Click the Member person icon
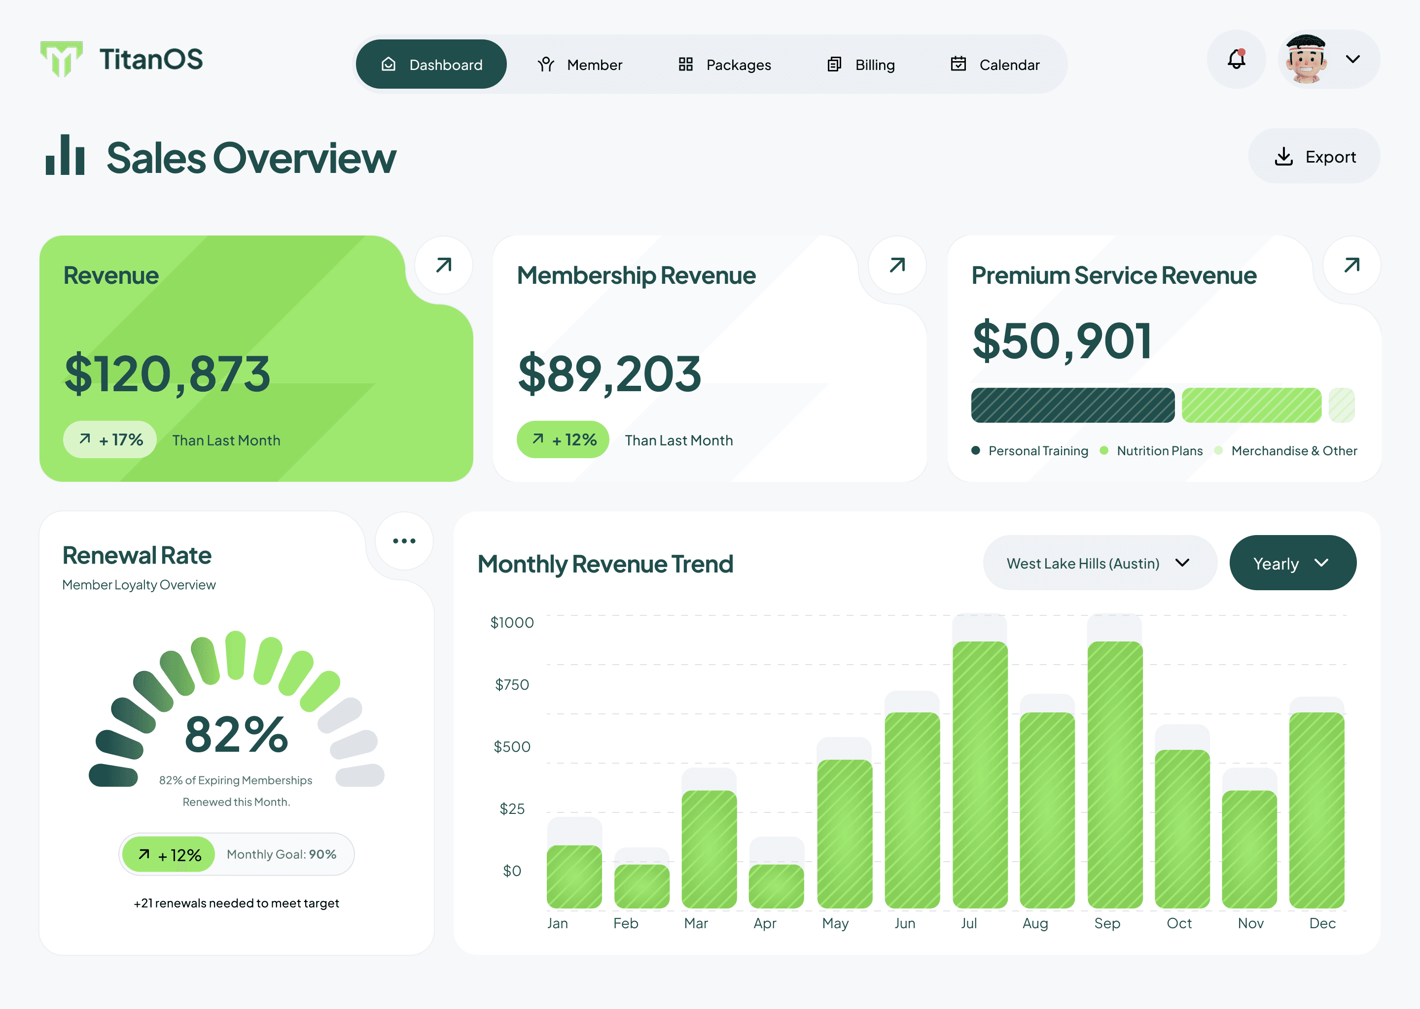Viewport: 1420px width, 1009px height. tap(545, 64)
